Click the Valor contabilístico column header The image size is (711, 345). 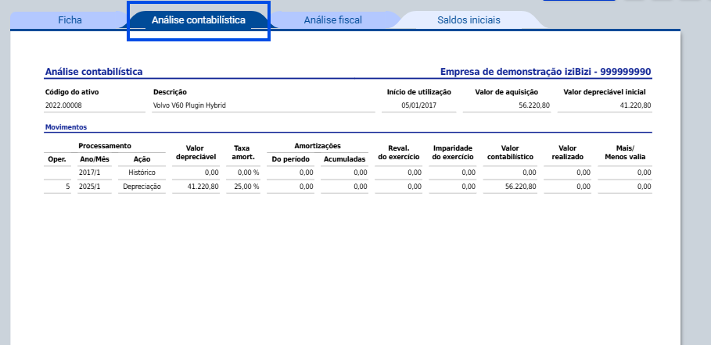[x=510, y=152]
